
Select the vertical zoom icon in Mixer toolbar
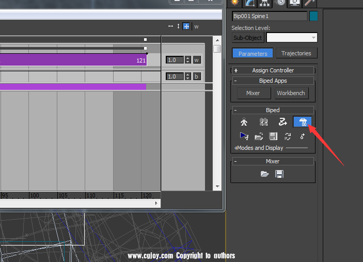[178, 26]
